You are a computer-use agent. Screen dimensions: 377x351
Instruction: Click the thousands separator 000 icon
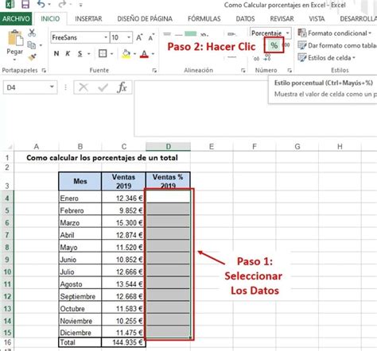[x=286, y=45]
